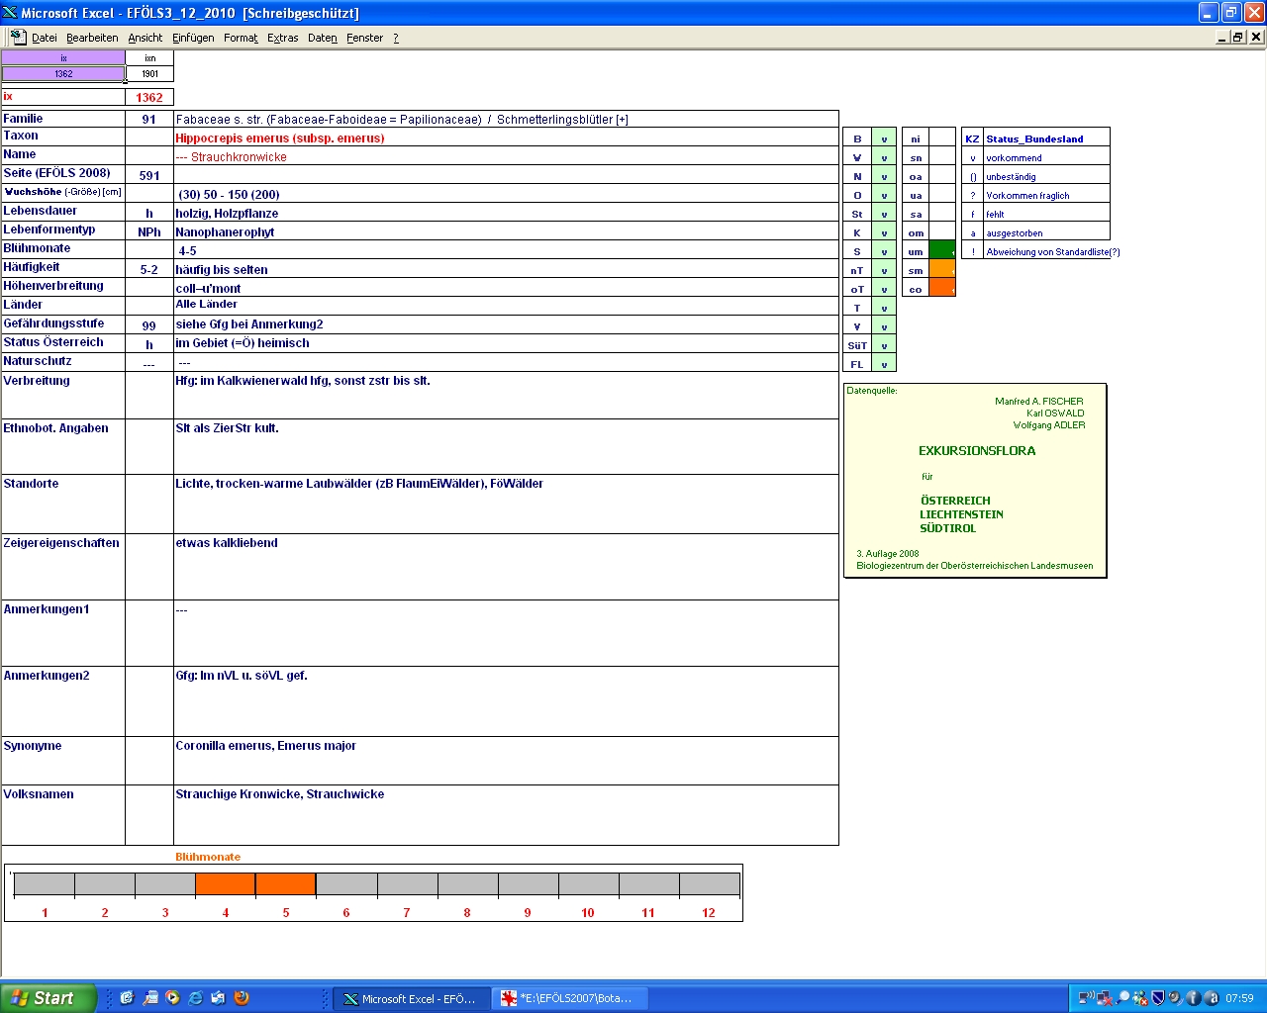Image resolution: width=1267 pixels, height=1013 pixels.
Task: Open the Fenster menu
Action: [364, 38]
